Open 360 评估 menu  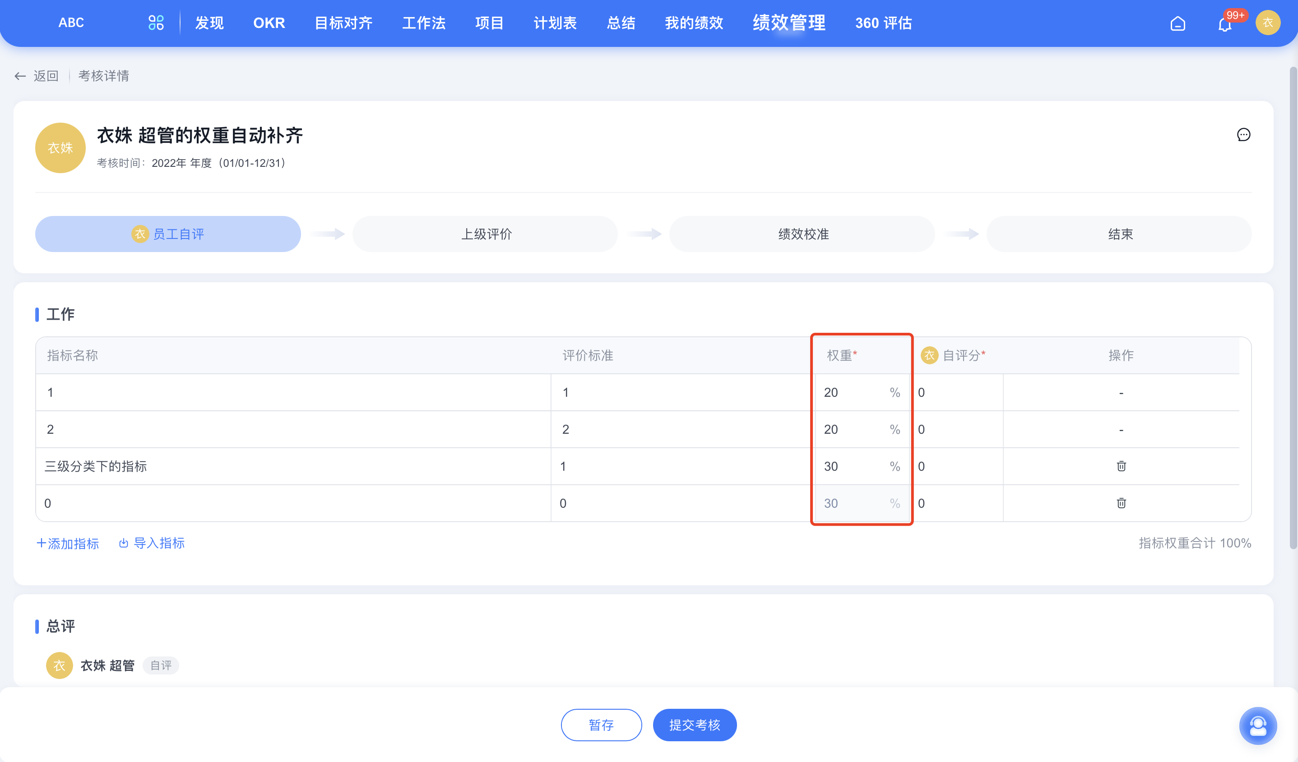coord(883,23)
